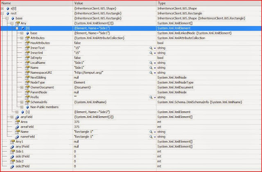Open visualizer magnifier on Name "Side1" row

tap(151, 68)
